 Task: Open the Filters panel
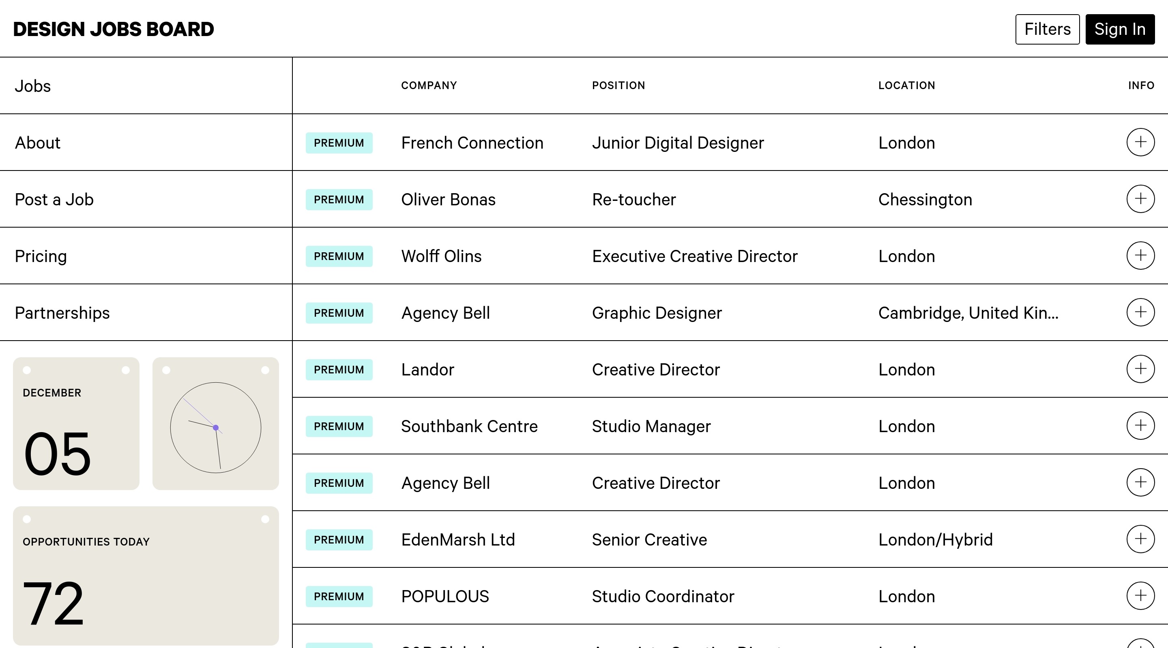pos(1048,30)
